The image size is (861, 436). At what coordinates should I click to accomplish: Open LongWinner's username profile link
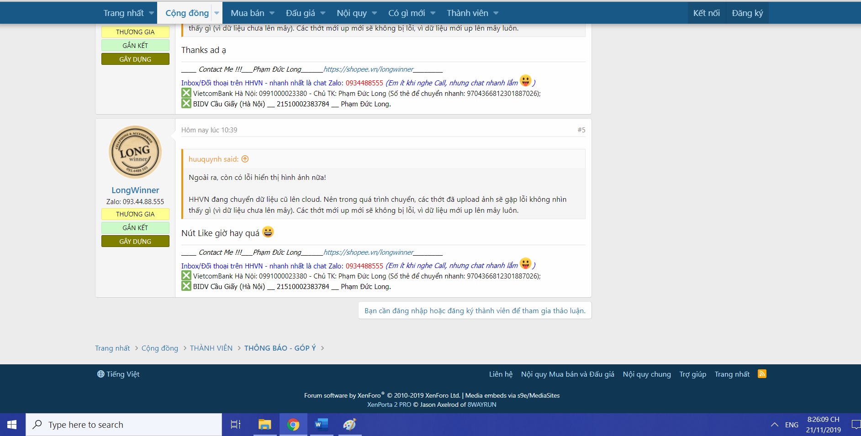click(x=135, y=190)
